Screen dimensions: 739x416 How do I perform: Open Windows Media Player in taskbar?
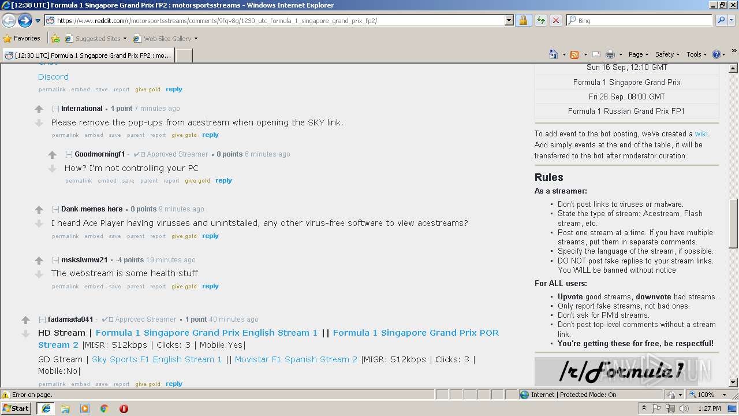(85, 408)
